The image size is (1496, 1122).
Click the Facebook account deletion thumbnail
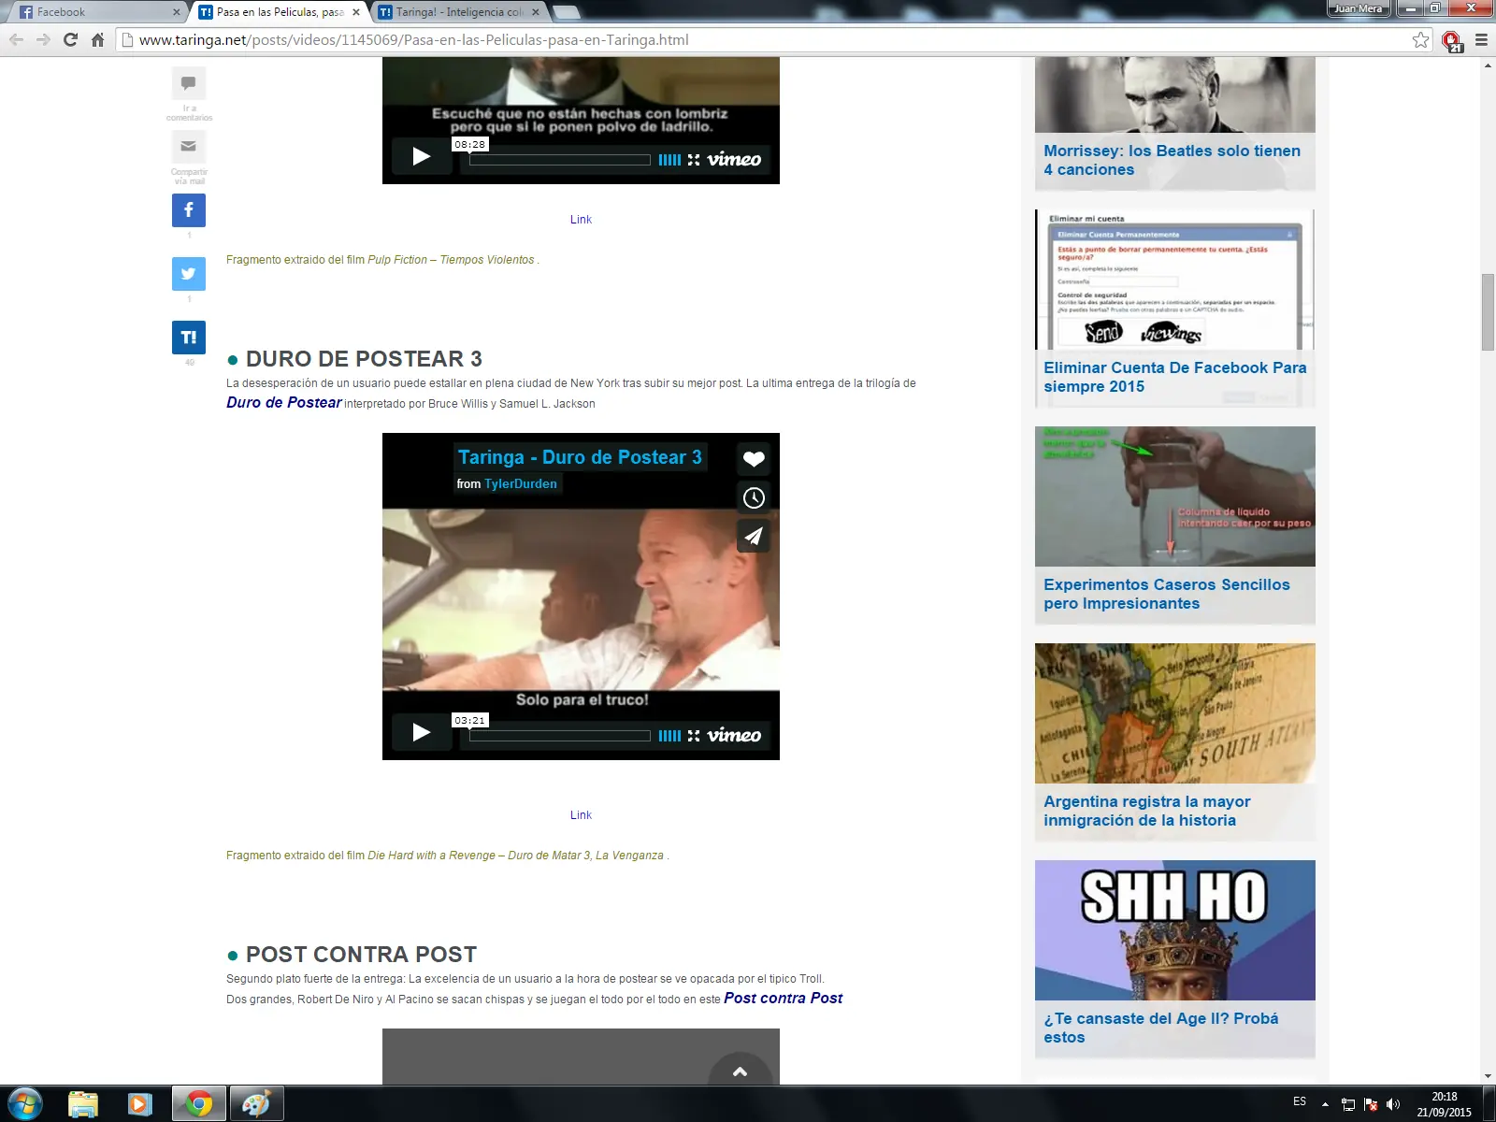click(1175, 280)
